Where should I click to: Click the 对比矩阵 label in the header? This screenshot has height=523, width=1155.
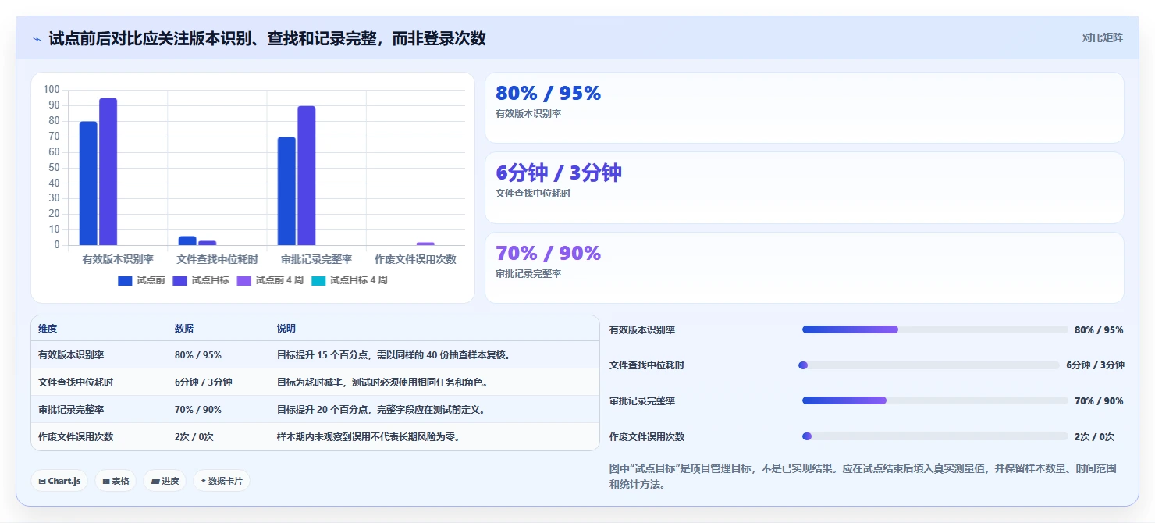click(1103, 37)
